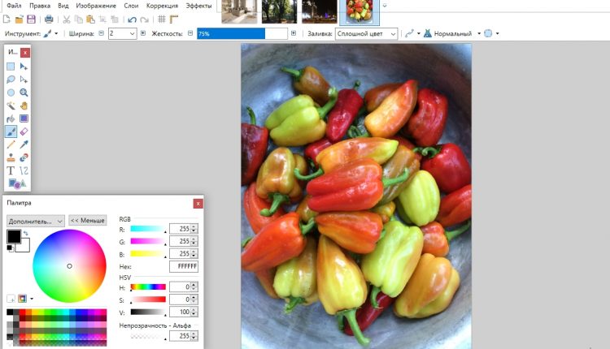Redo the undone action
Screen dimensions: 610x349
click(x=144, y=19)
